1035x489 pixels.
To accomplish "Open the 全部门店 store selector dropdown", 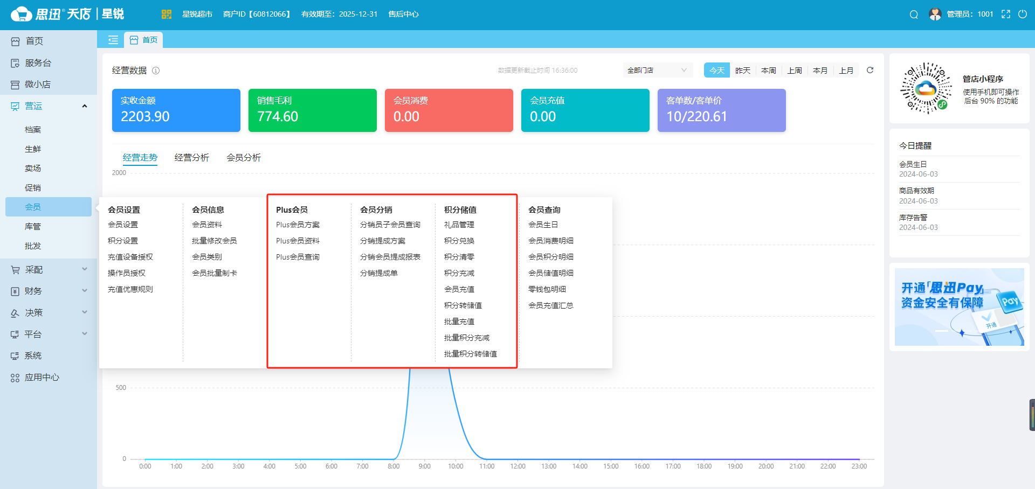I will [657, 70].
